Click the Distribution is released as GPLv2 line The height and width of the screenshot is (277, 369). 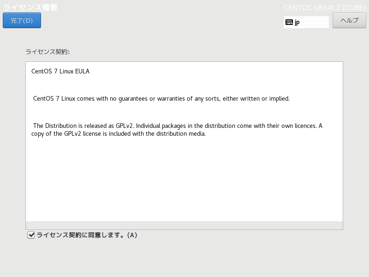(x=178, y=126)
